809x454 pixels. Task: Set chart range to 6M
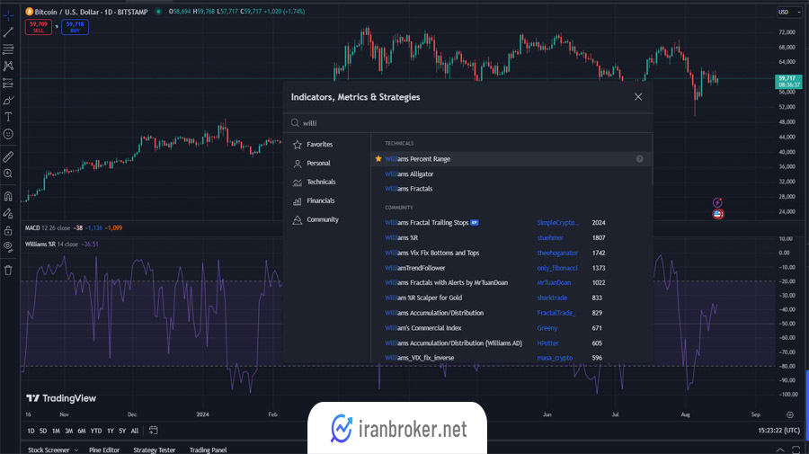(x=82, y=431)
